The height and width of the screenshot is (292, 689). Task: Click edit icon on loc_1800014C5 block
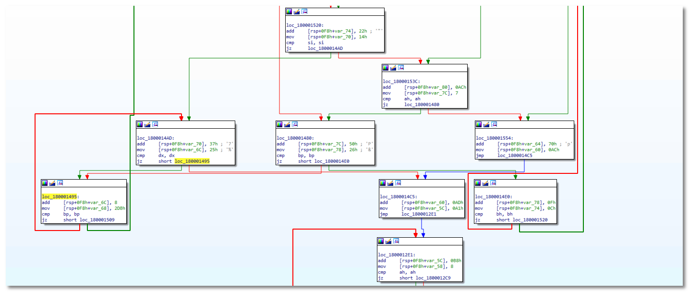pos(391,183)
